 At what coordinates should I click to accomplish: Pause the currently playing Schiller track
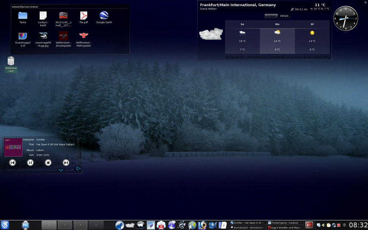pos(31,162)
